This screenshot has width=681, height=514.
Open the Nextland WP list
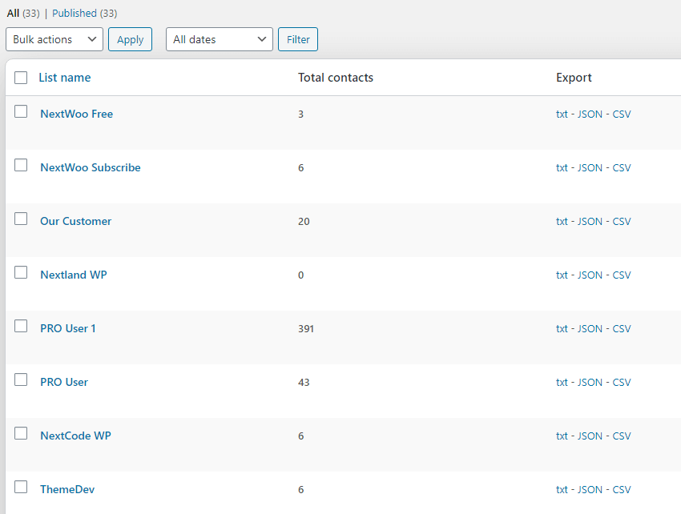(74, 275)
